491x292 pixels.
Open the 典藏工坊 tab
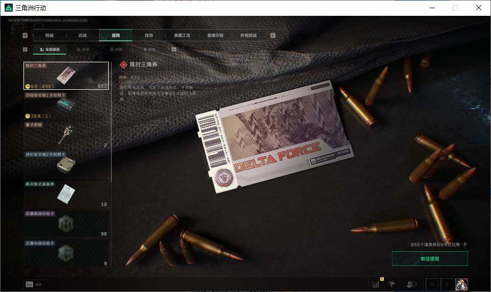tap(182, 35)
